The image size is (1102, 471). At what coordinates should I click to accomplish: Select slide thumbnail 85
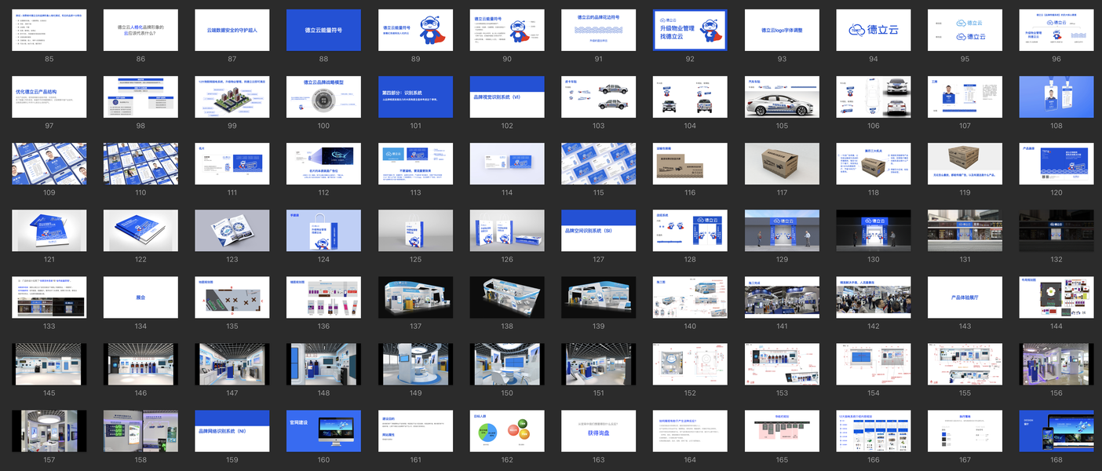pos(49,31)
